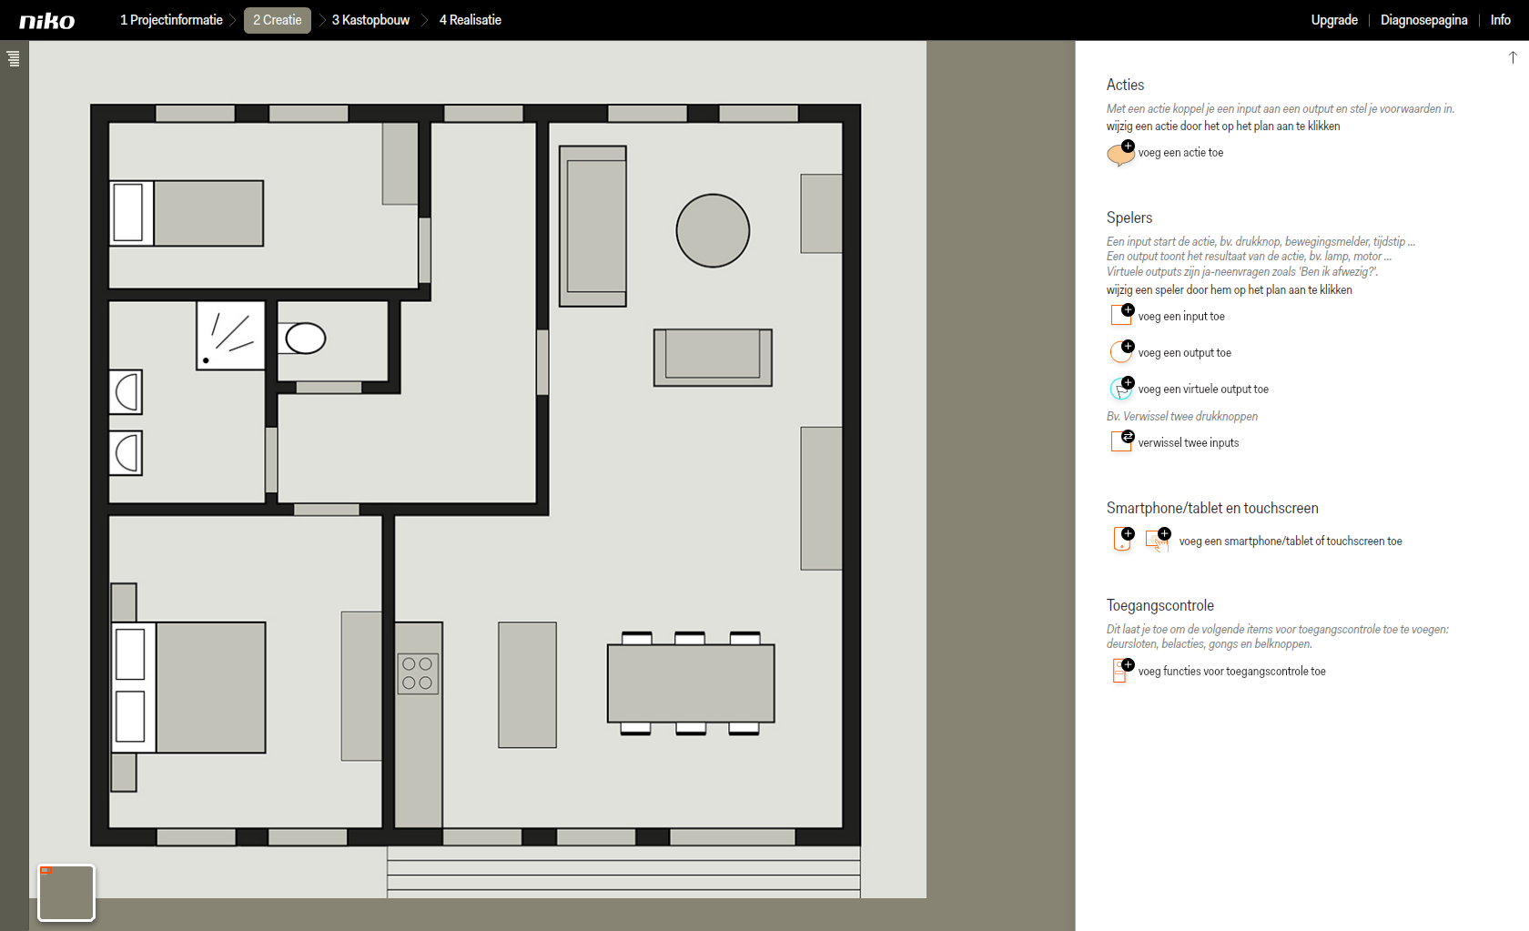Screen dimensions: 1529x931
Task: Click 'voeg een output toe'
Action: coord(1184,353)
